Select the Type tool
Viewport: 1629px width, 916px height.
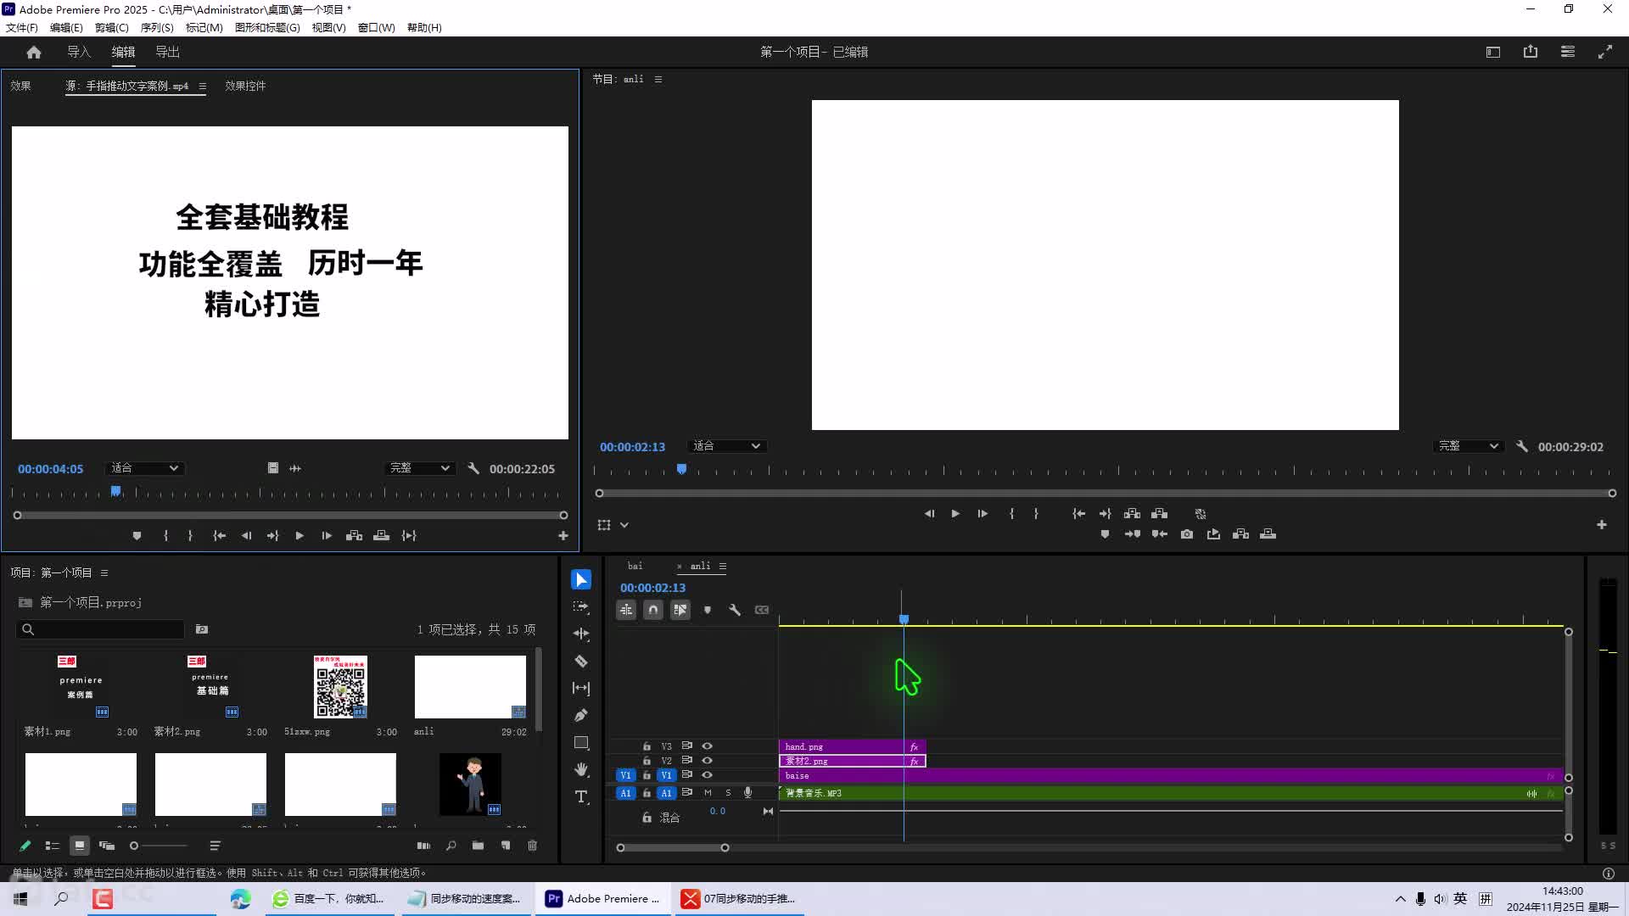(581, 796)
